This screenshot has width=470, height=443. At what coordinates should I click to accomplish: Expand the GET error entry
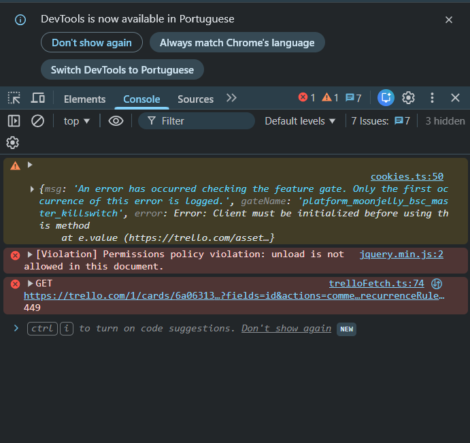click(x=30, y=283)
